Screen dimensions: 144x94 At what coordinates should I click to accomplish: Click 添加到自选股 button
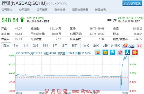point(132,3)
